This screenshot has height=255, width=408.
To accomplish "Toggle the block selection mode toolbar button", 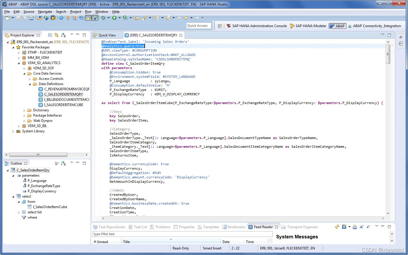I will (95, 18).
